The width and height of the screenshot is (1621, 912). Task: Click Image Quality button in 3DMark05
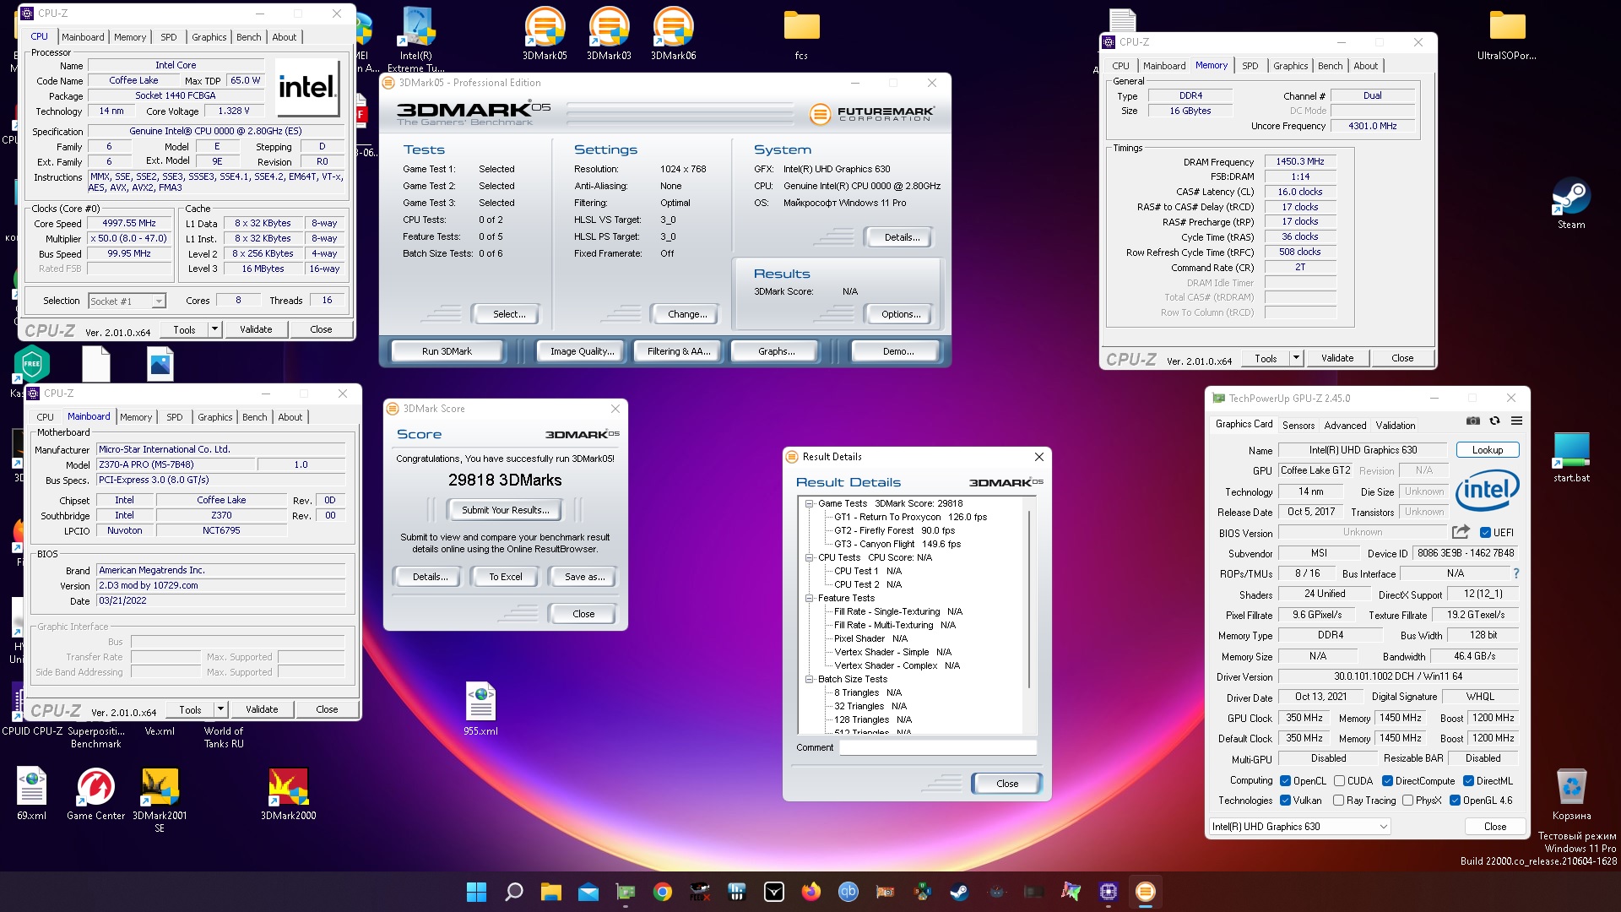(x=582, y=351)
